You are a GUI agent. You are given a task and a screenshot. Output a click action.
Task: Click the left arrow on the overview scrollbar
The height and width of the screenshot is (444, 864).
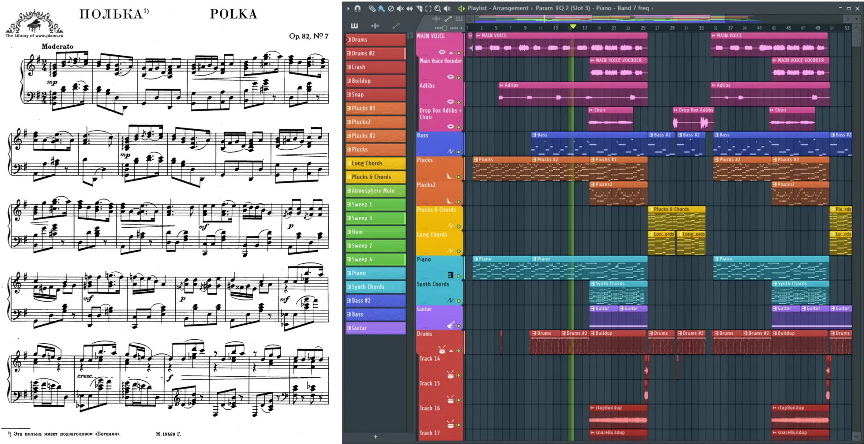pos(470,19)
